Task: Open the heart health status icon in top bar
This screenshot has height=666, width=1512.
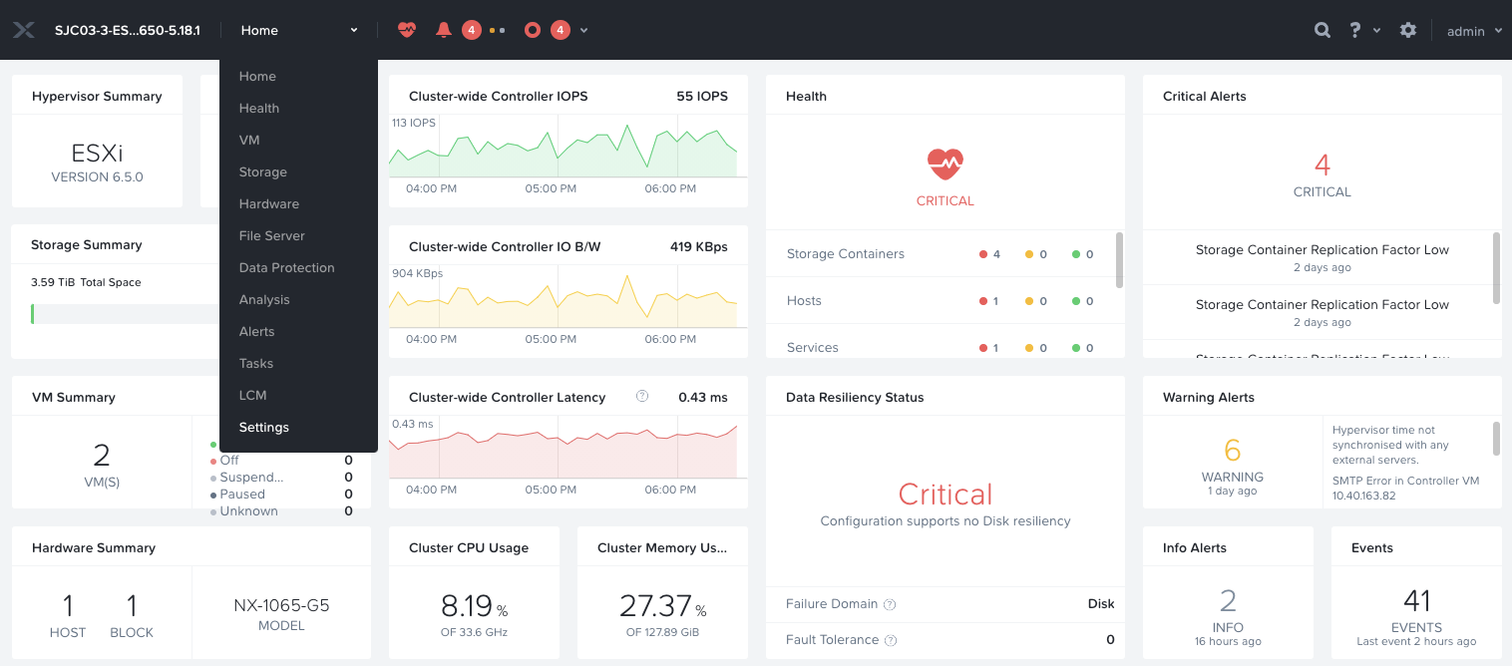Action: (x=407, y=30)
